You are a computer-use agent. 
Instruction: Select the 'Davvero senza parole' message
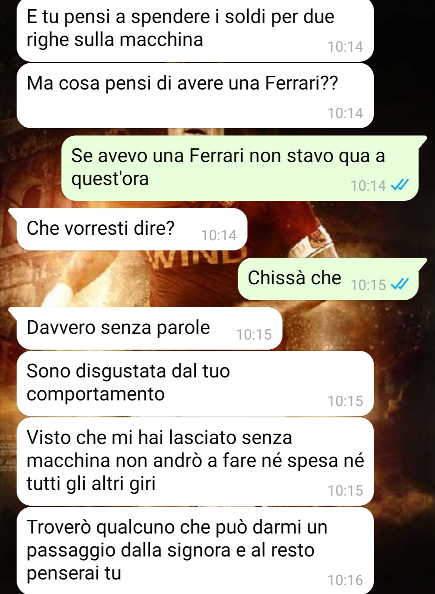coord(149,329)
